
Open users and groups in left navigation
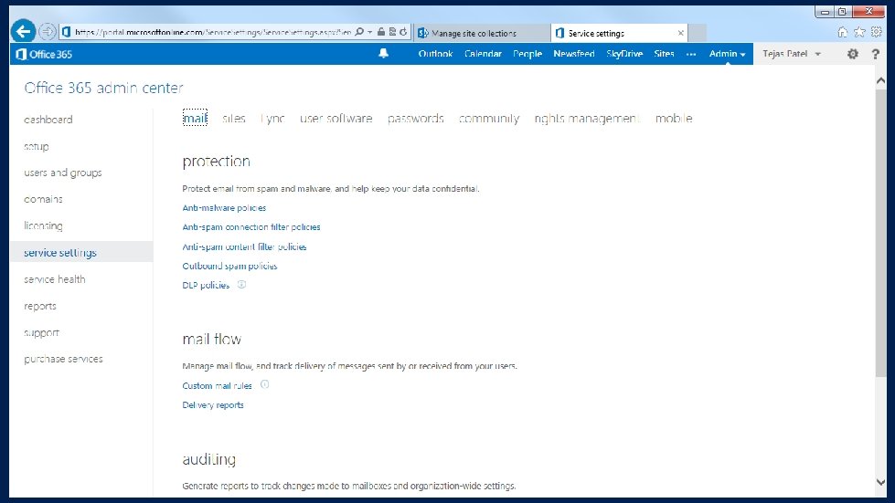[x=63, y=173]
